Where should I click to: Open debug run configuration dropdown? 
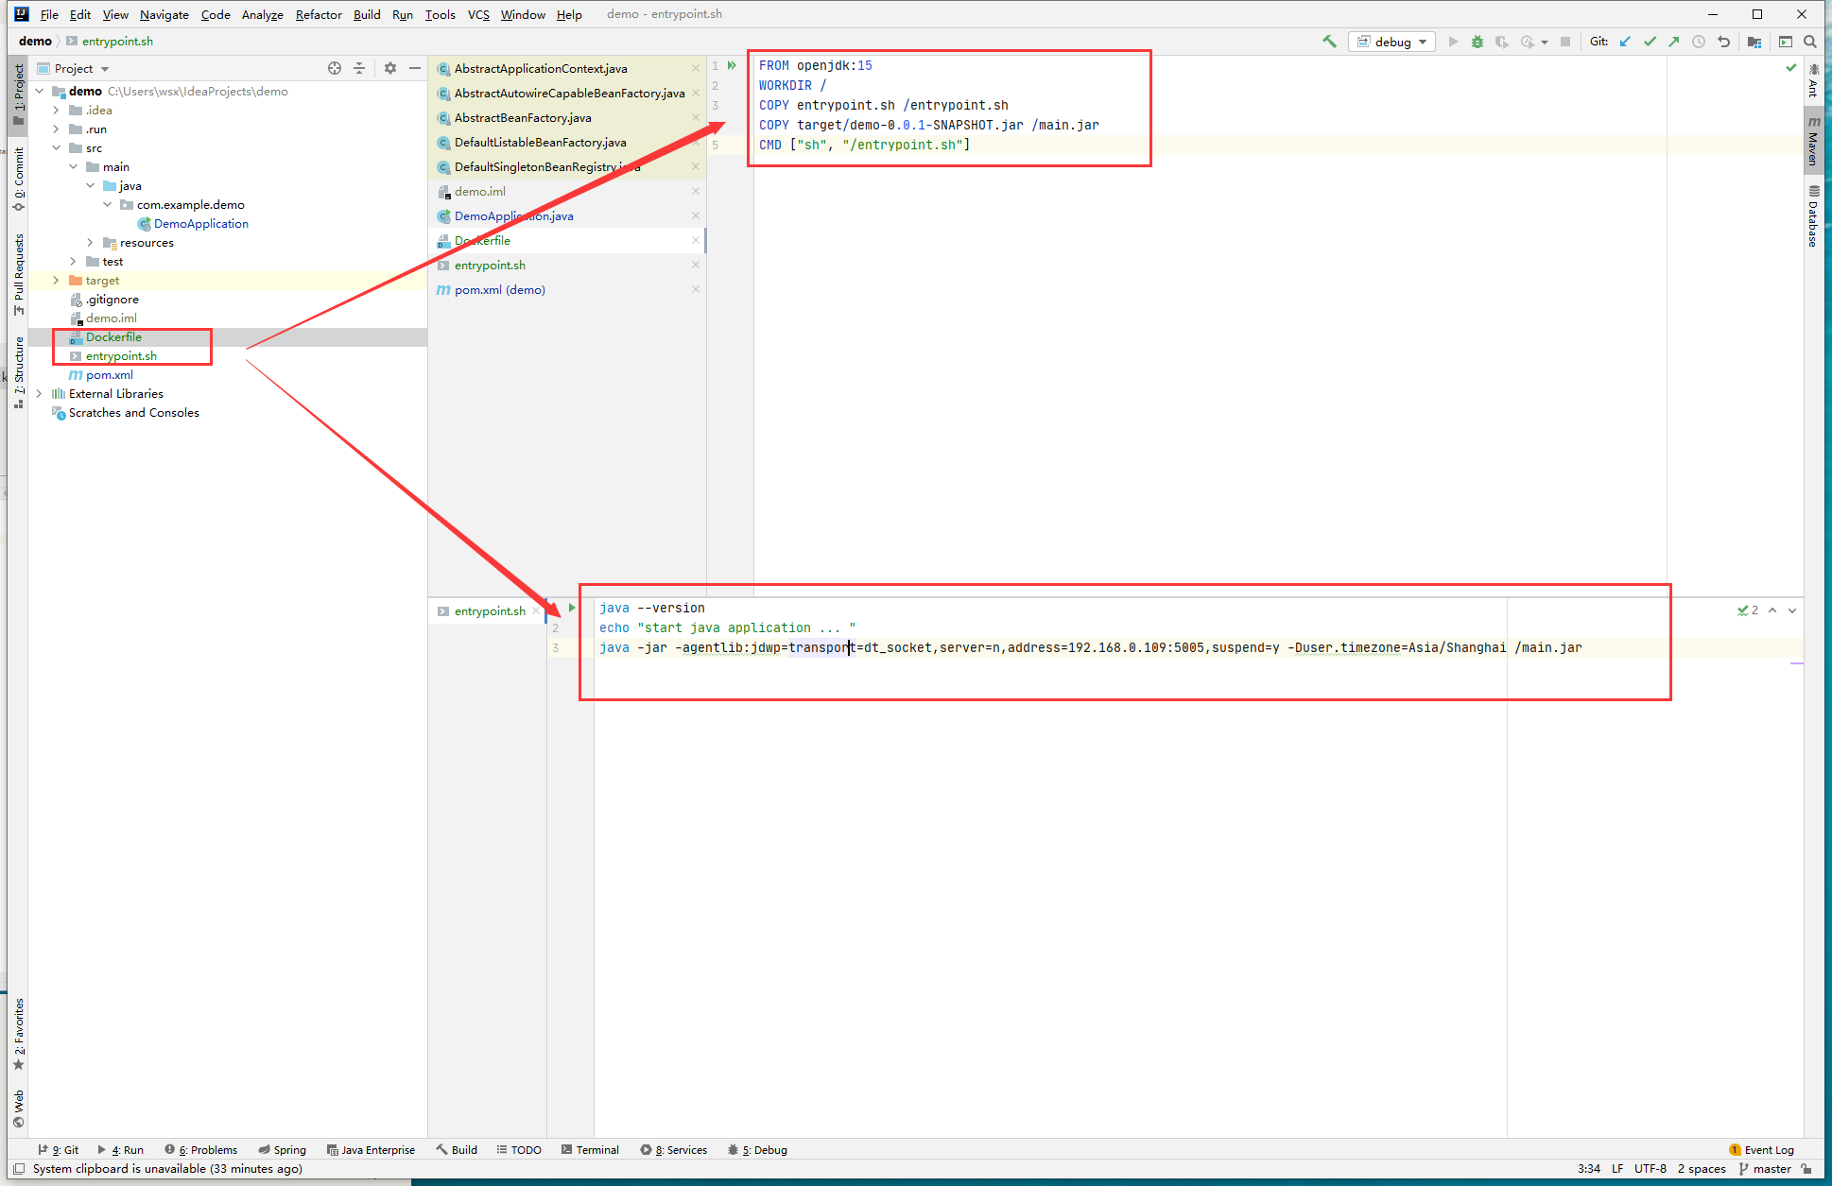pos(1392,42)
